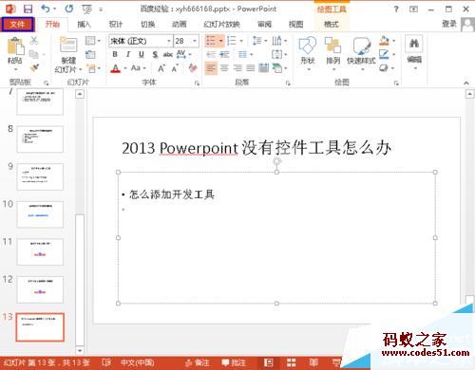Viewport: 475px width, 370px height.
Task: Open the 编辑 (Editing) binoculars menu
Action: pyautogui.click(x=414, y=52)
